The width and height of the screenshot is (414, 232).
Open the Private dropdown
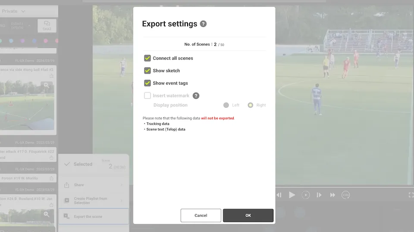click(x=14, y=11)
